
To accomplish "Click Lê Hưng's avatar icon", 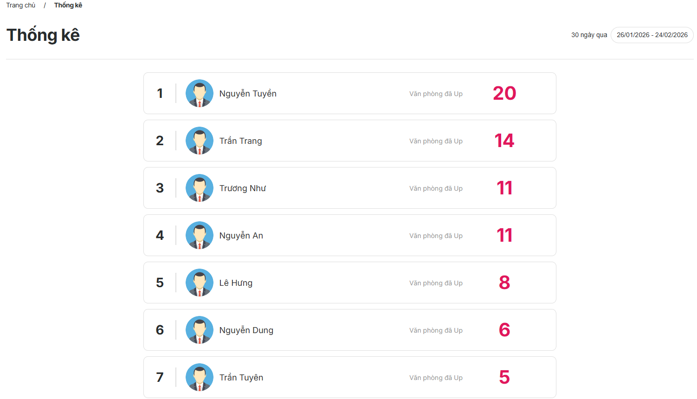I will click(x=200, y=283).
